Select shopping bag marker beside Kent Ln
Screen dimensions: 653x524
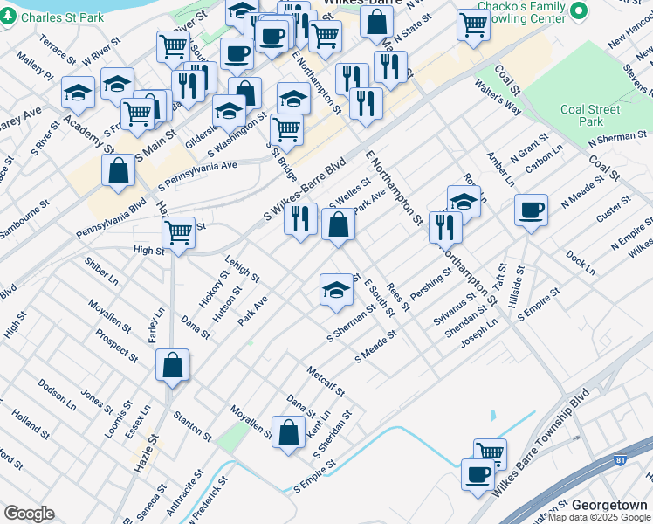pos(289,435)
